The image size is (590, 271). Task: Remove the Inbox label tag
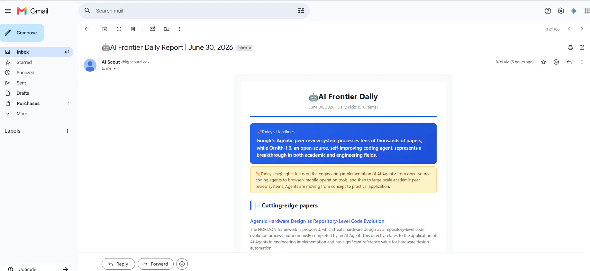pyautogui.click(x=250, y=48)
